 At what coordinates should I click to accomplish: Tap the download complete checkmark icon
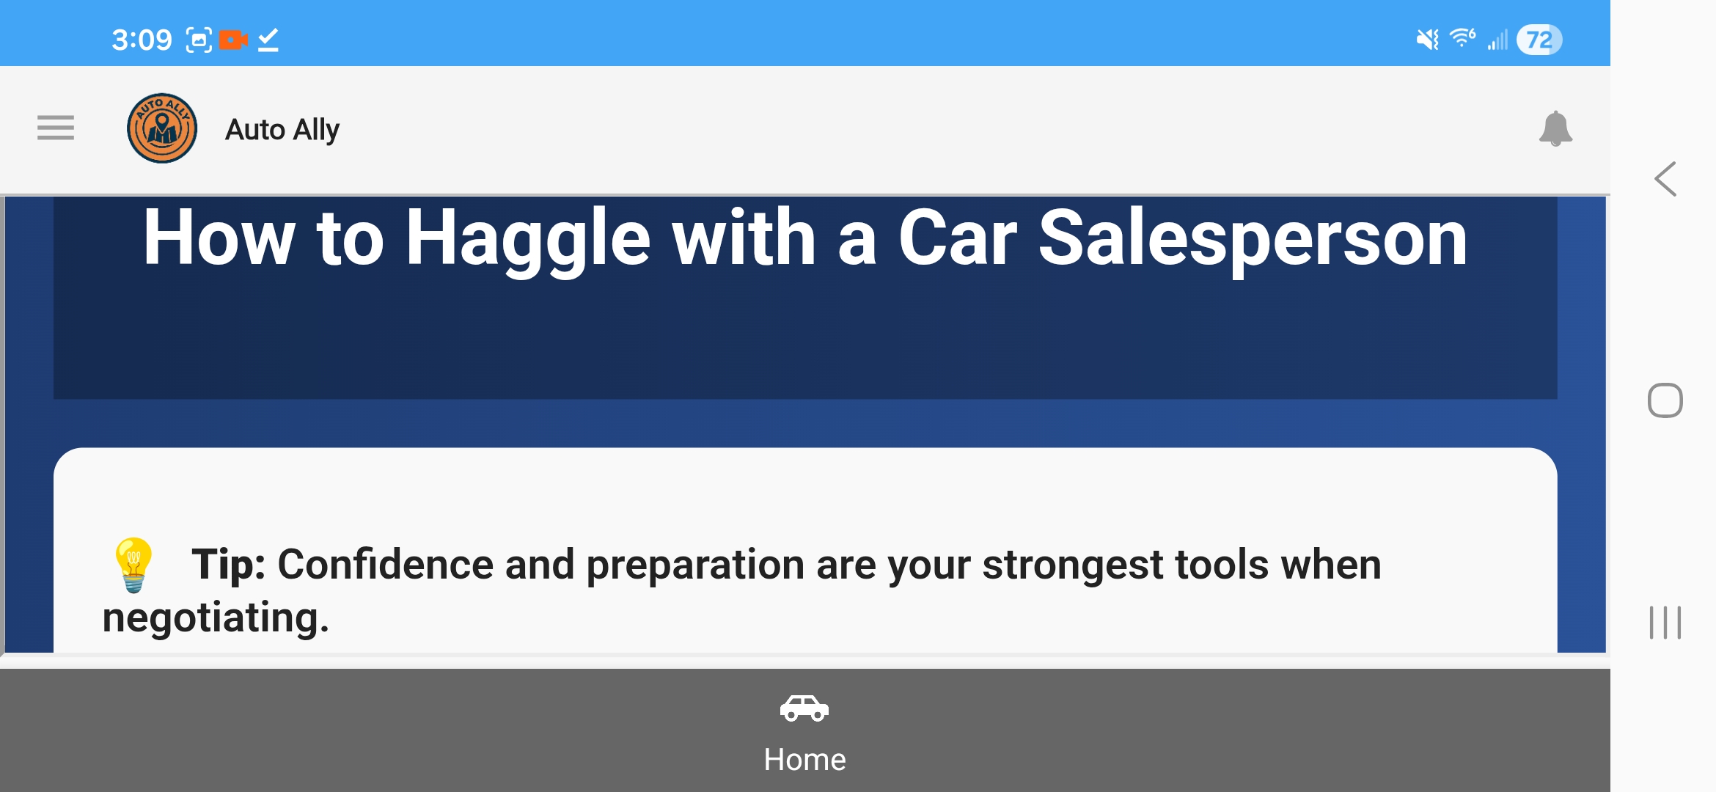pos(269,40)
